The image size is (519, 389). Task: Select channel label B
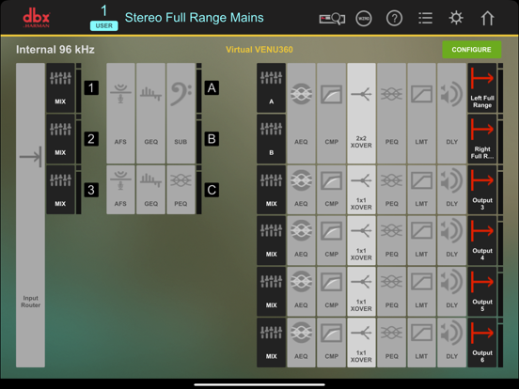[x=212, y=139]
